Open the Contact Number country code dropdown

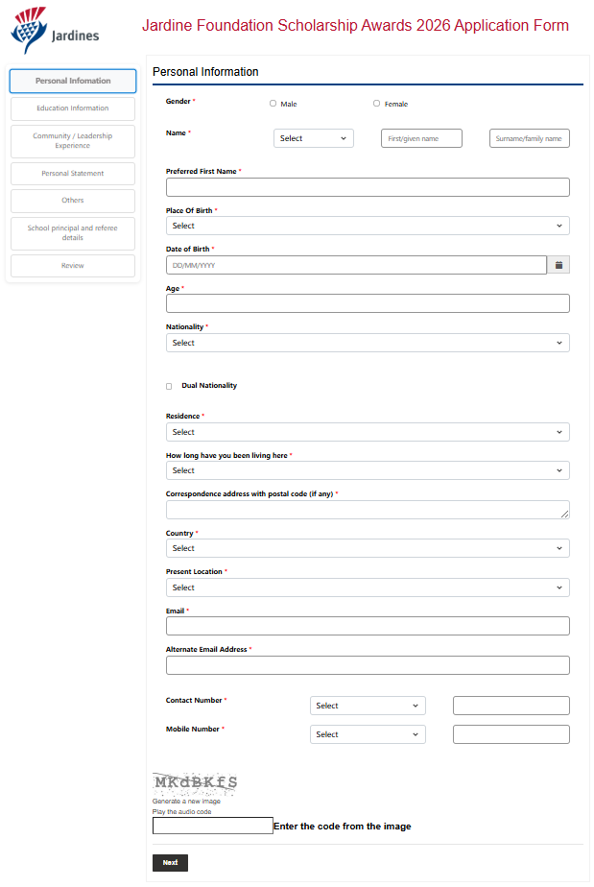pyautogui.click(x=368, y=706)
